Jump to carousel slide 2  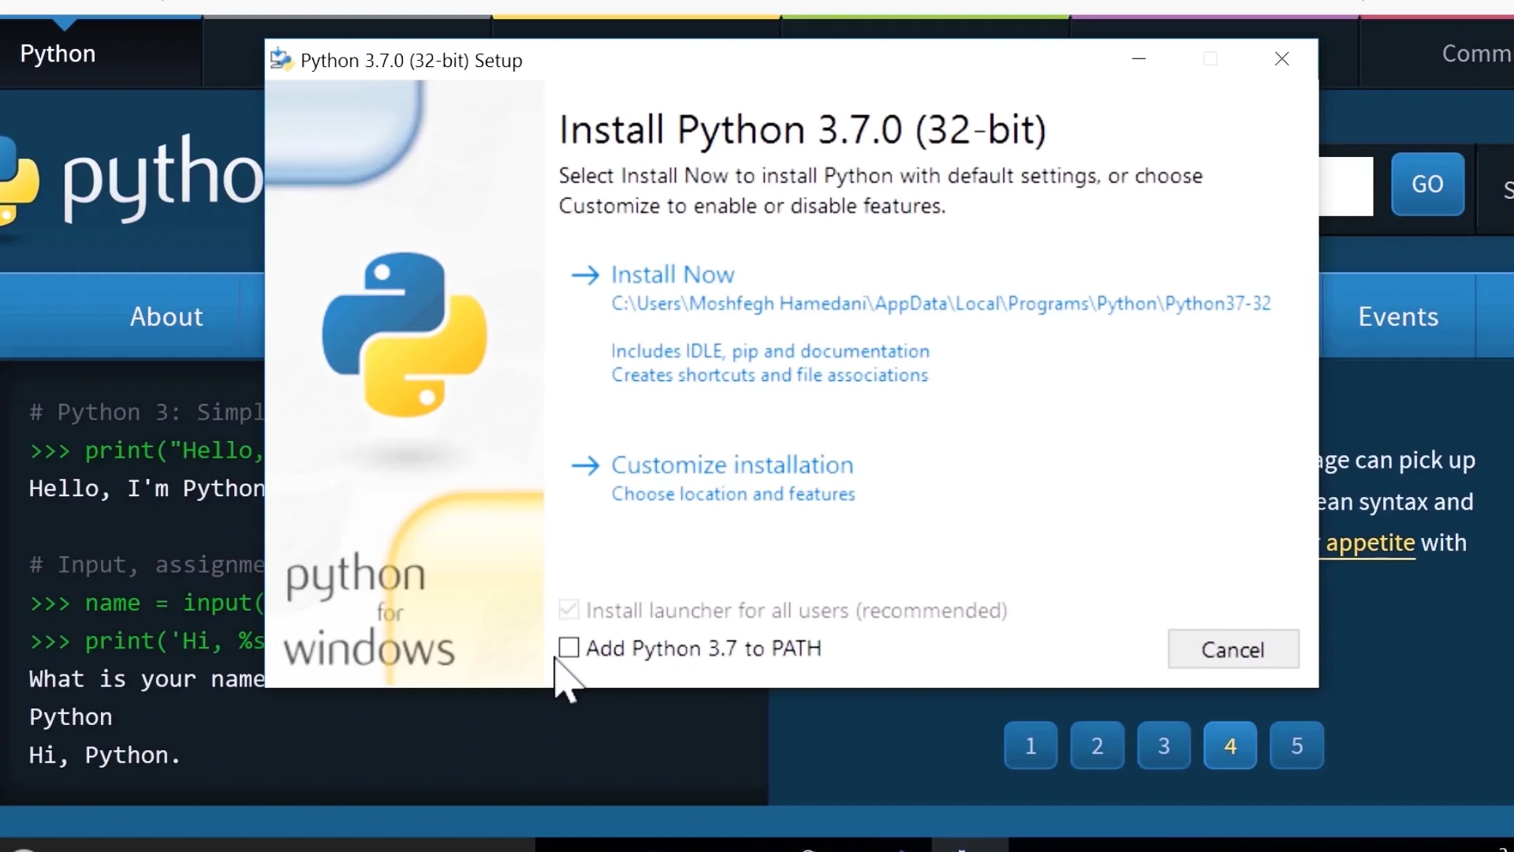point(1097,745)
